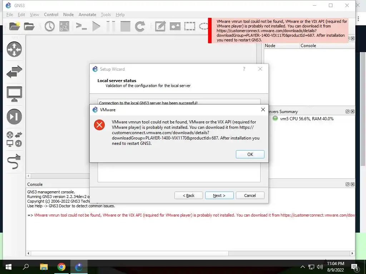Image resolution: width=366 pixels, height=274 pixels.
Task: Close the VMware error dialog
Action: (263, 110)
